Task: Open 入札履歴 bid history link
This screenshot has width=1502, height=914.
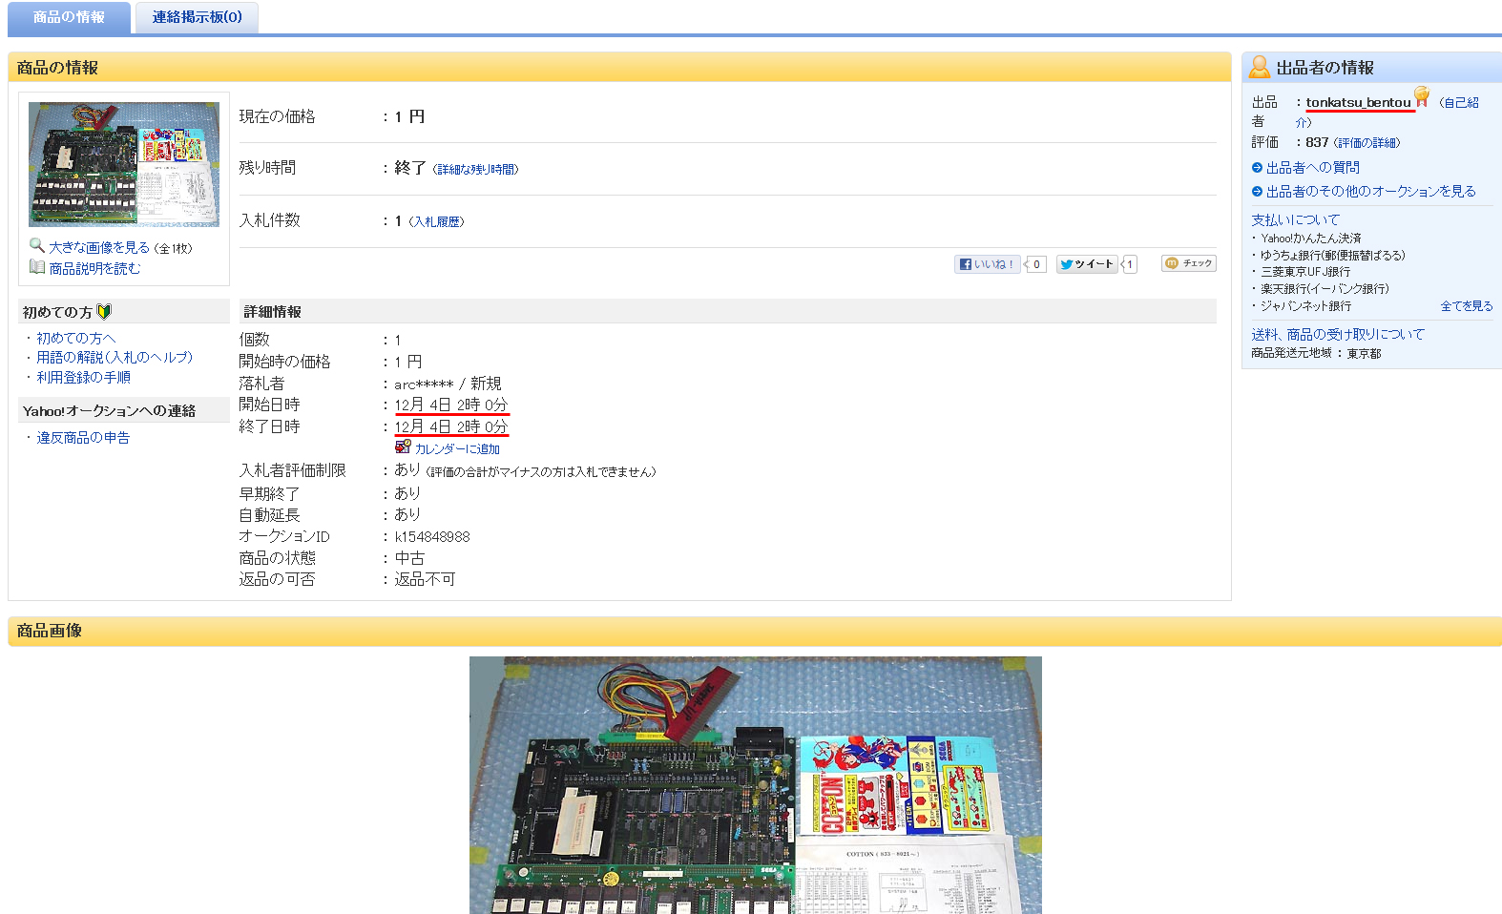Action: point(437,222)
